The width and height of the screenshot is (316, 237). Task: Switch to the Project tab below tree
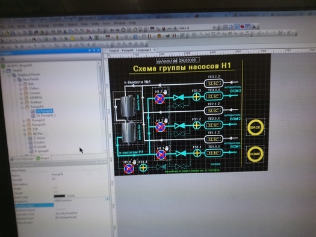pos(43,158)
